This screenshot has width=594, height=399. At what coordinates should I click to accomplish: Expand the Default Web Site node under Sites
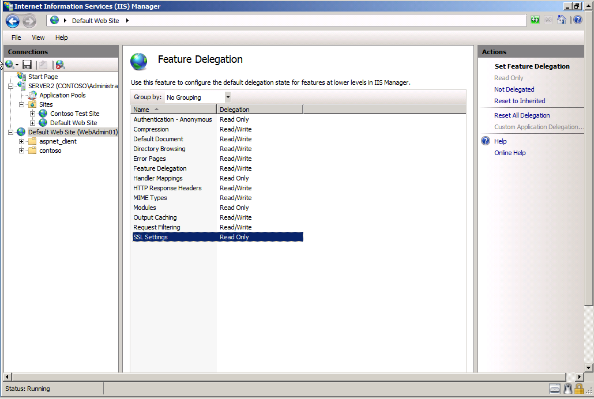click(x=32, y=123)
